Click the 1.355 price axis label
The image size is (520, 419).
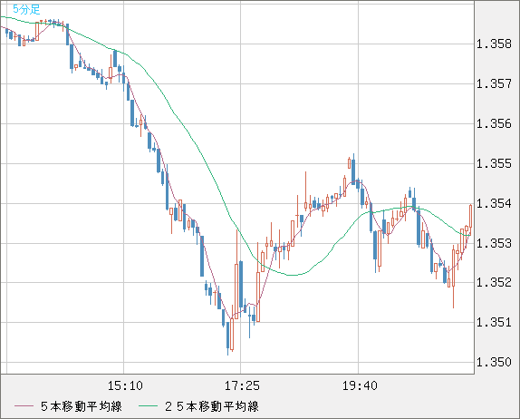click(494, 163)
